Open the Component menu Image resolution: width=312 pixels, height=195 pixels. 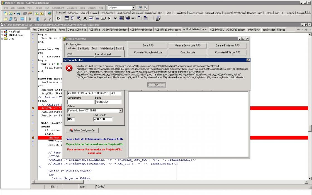pos(58,8)
